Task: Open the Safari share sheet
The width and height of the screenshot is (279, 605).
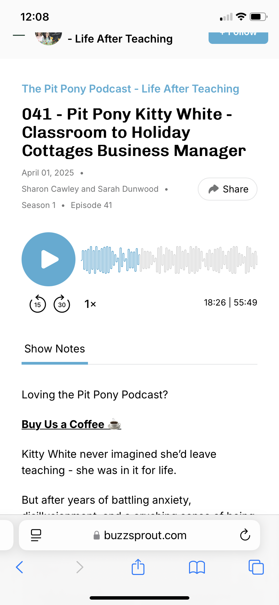Action: (138, 567)
